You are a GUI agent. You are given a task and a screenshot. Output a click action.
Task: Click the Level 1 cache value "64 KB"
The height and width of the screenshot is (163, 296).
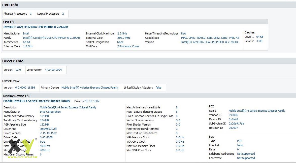click(259, 37)
